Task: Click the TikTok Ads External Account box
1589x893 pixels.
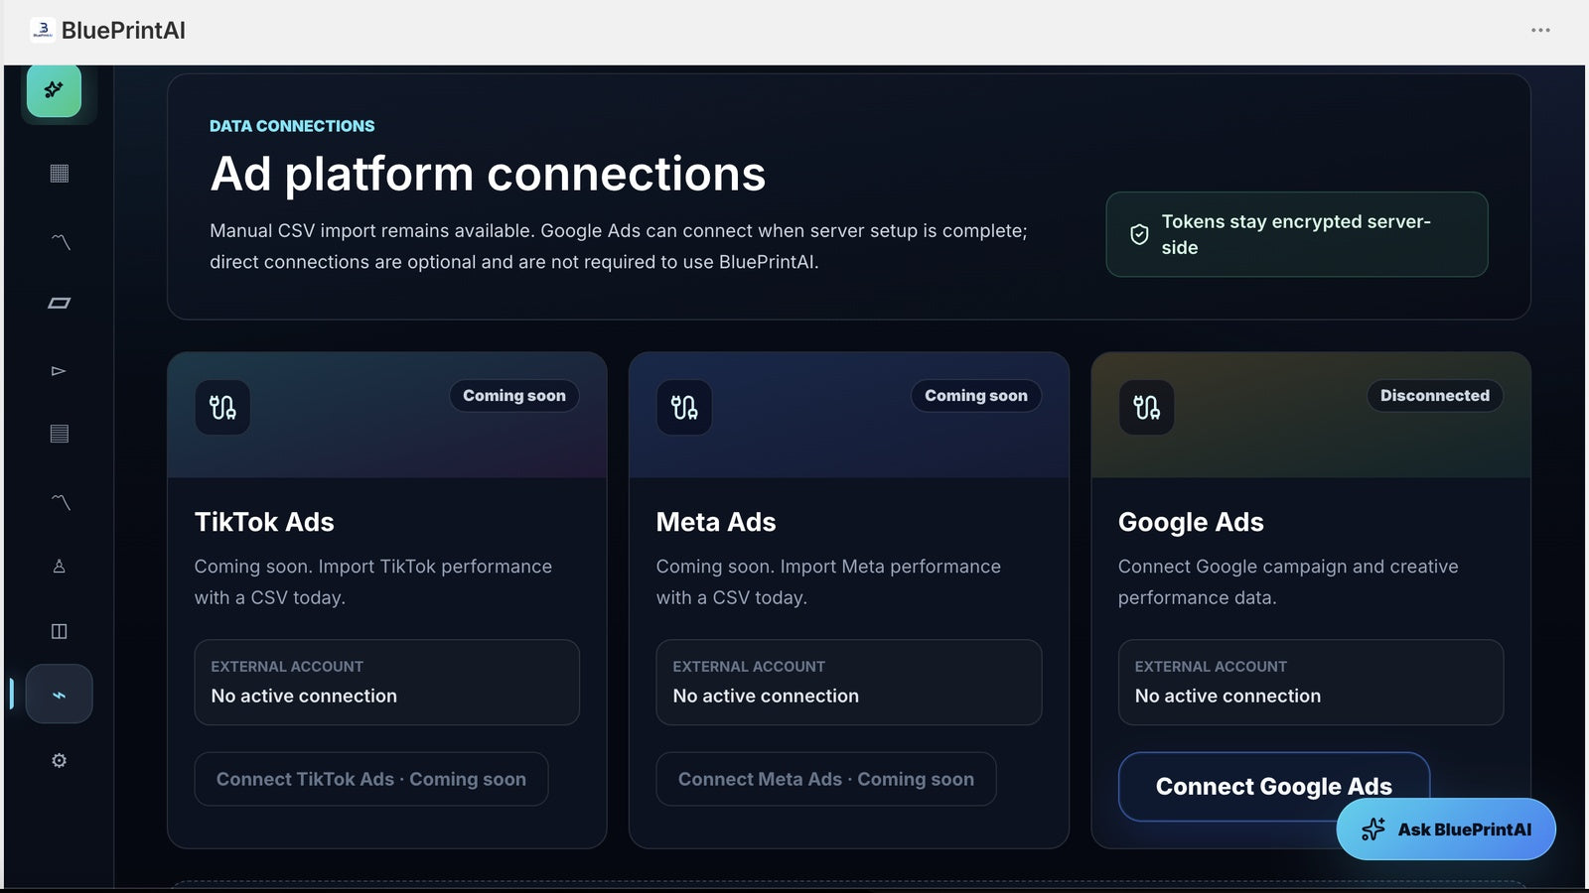Action: [387, 682]
